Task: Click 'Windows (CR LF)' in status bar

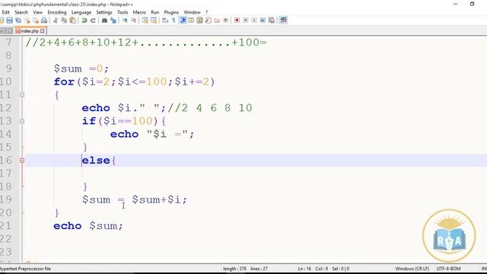Action: pos(412,269)
